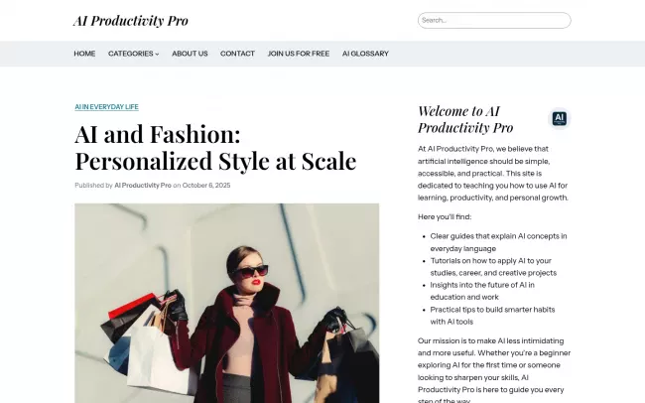Click the AI Productivity Pro site title
645x403 pixels.
tap(130, 20)
